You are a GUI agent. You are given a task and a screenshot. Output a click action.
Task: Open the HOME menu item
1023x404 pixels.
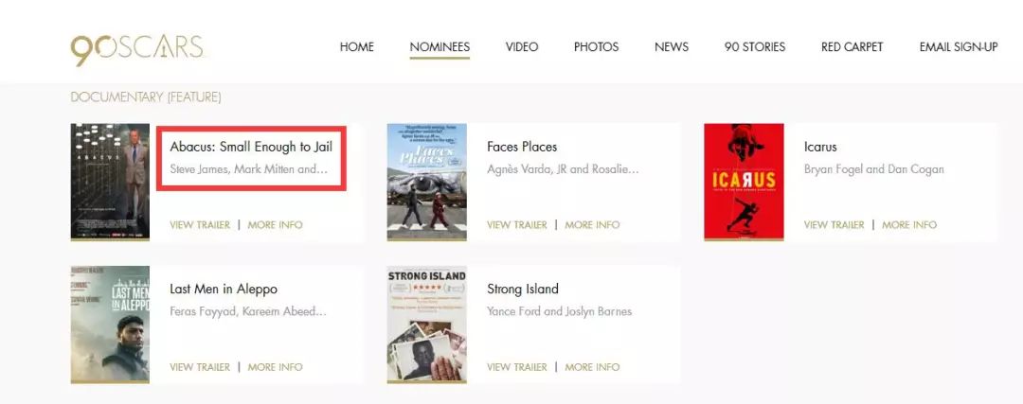coord(357,47)
